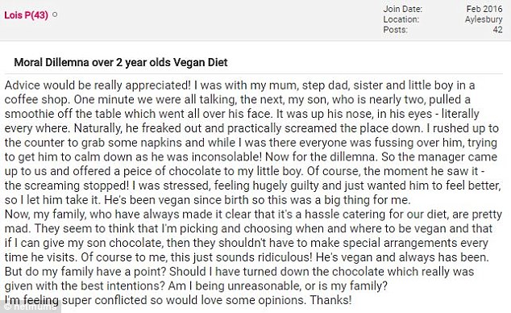511x313 pixels.
Task: Click the words 'coffee shop' in post
Action: (x=36, y=100)
